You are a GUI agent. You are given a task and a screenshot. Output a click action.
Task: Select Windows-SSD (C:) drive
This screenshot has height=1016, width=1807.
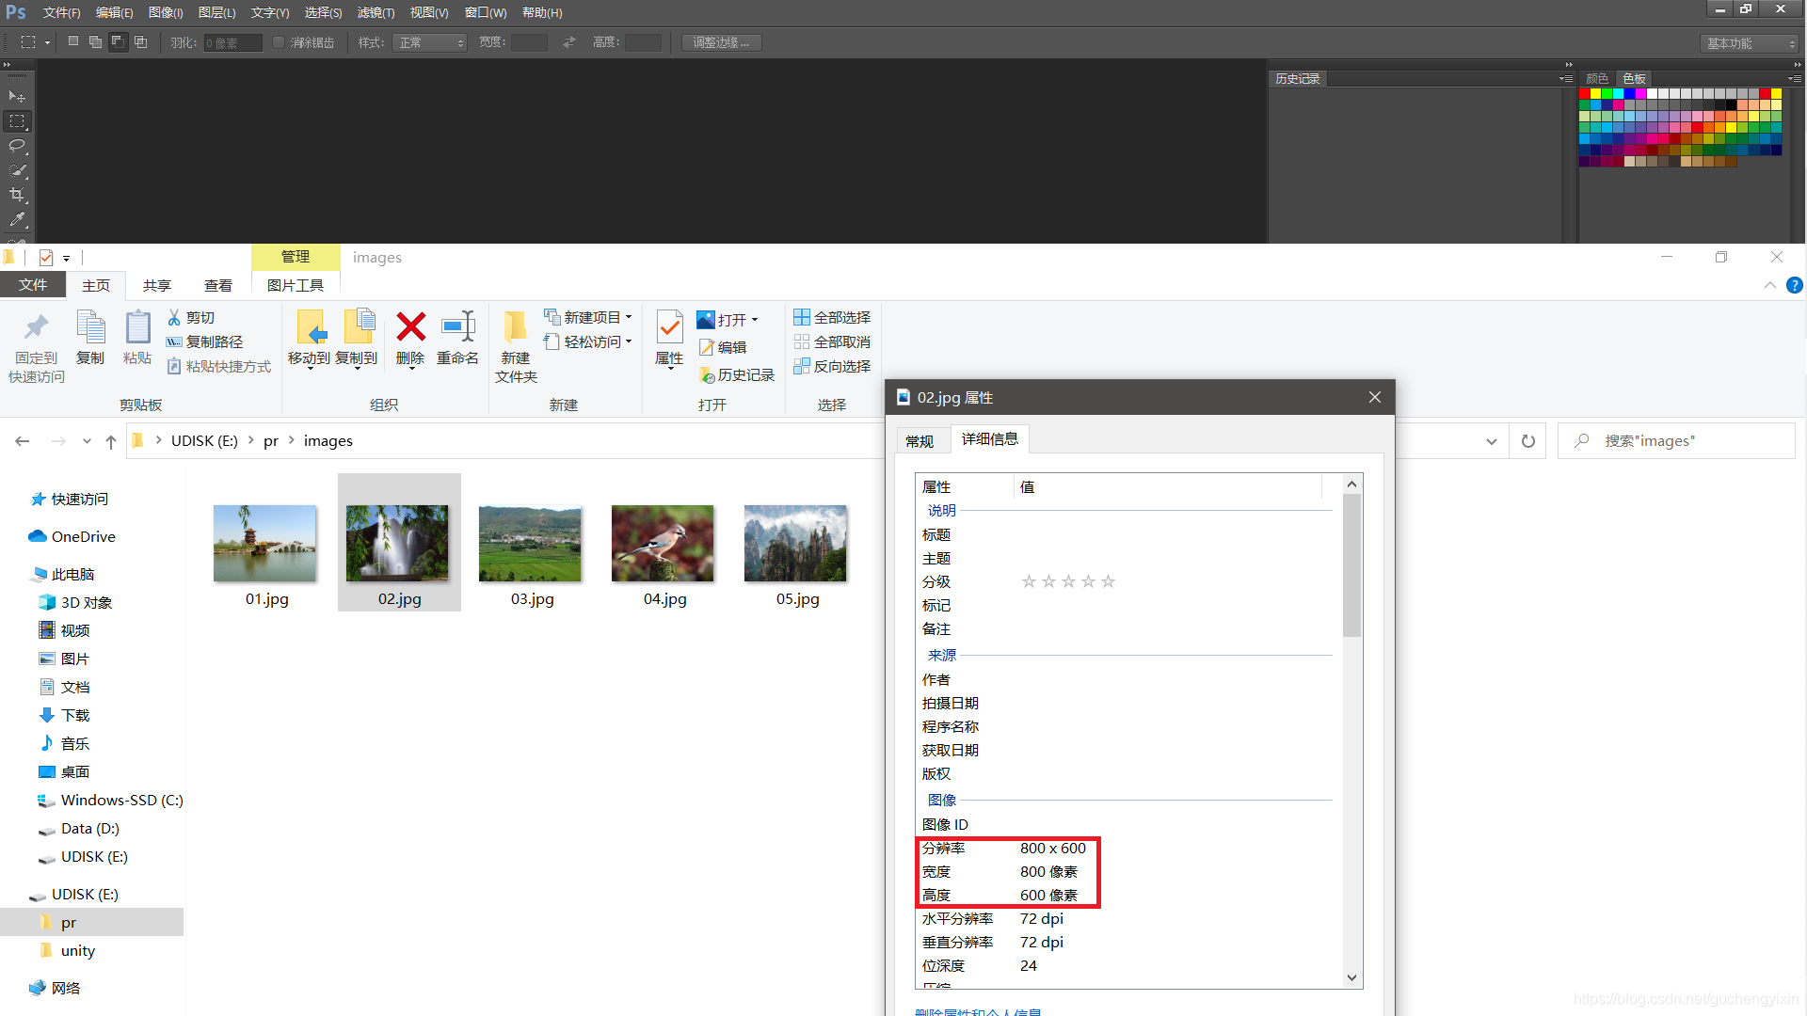[110, 801]
